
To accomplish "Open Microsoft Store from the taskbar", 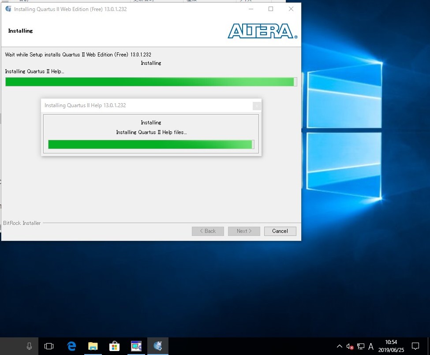I will tap(114, 346).
